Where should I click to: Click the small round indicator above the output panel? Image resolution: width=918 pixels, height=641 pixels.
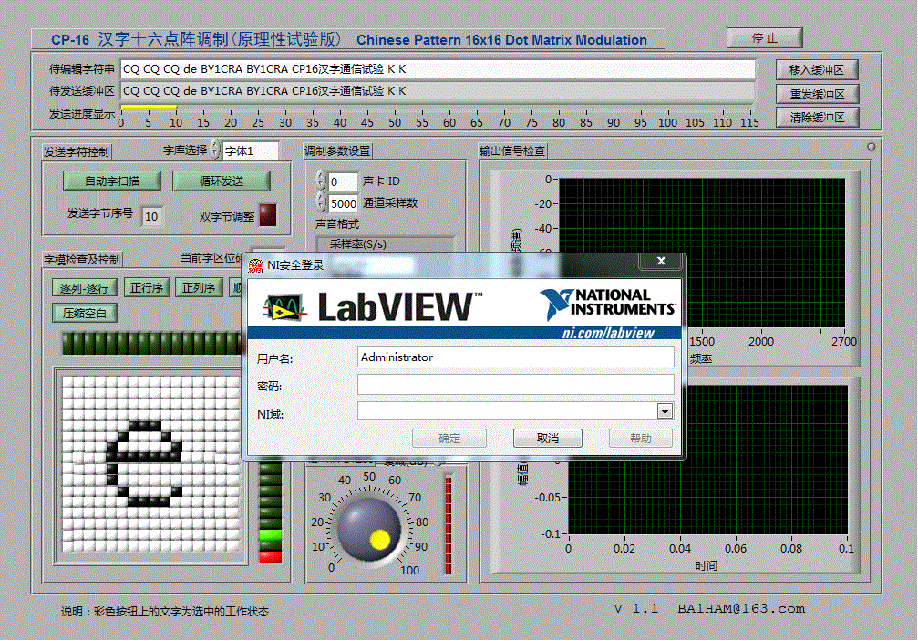point(871,147)
